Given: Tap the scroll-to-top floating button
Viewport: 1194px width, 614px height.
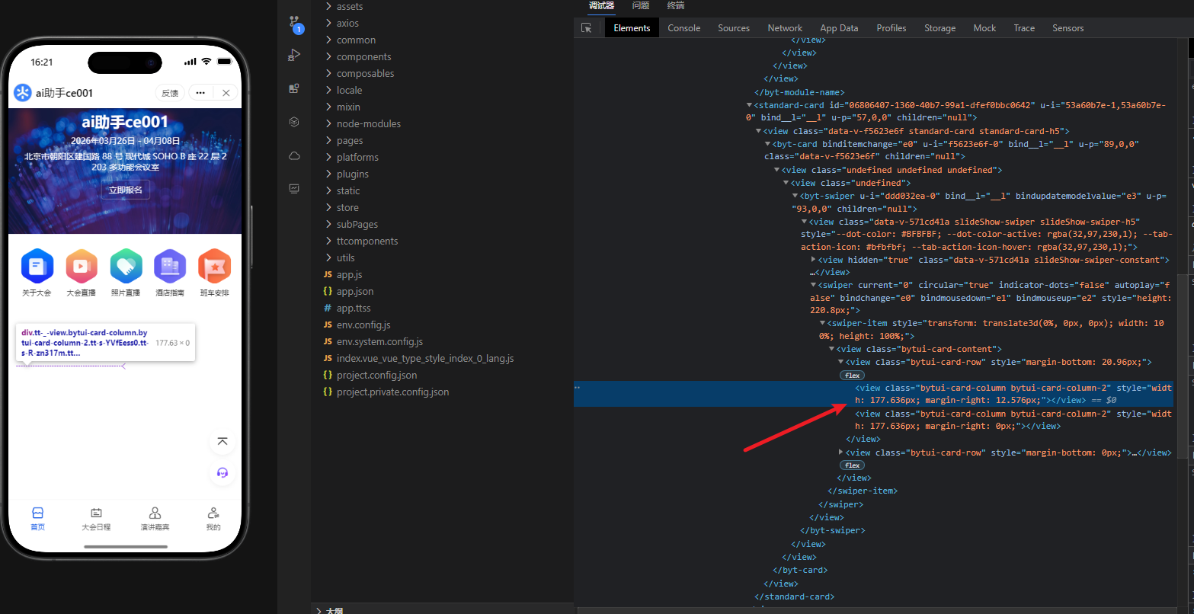Looking at the screenshot, I should pos(222,442).
